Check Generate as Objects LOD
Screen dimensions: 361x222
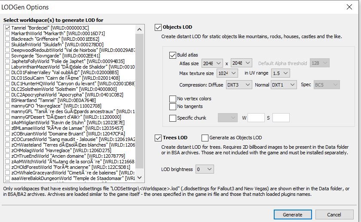pos(205,138)
